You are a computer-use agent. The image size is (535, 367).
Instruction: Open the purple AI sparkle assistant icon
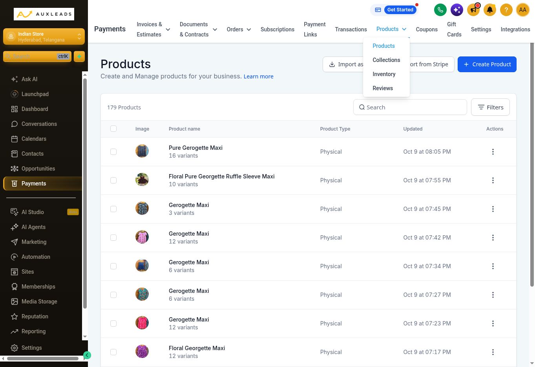coord(457,10)
